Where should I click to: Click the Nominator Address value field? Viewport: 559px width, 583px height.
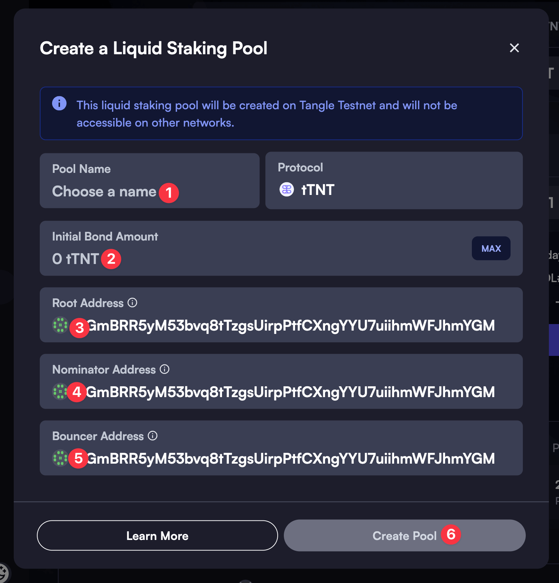click(x=289, y=391)
